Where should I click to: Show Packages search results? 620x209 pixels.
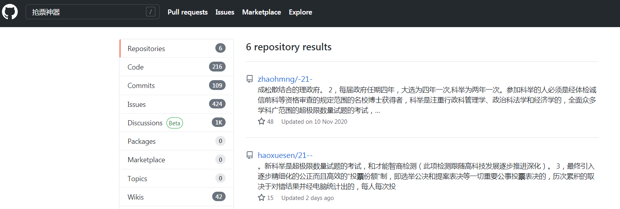point(177,141)
